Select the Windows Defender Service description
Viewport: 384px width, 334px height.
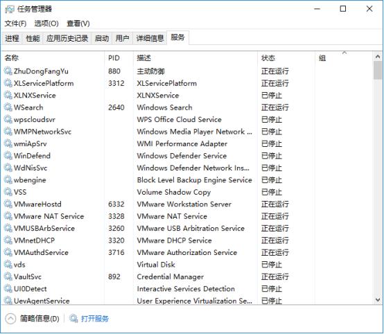point(182,156)
